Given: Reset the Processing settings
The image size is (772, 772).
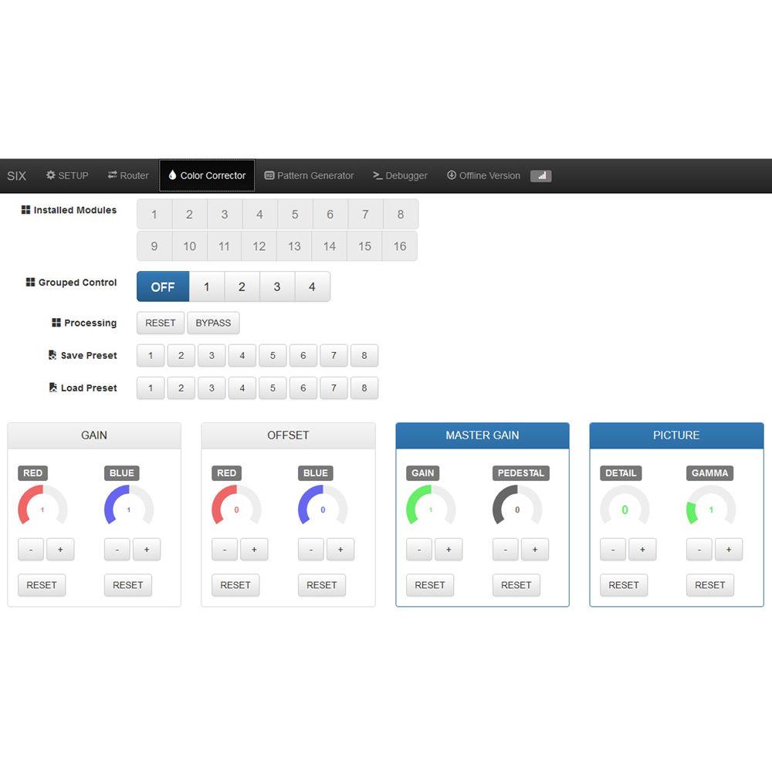Looking at the screenshot, I should point(160,323).
